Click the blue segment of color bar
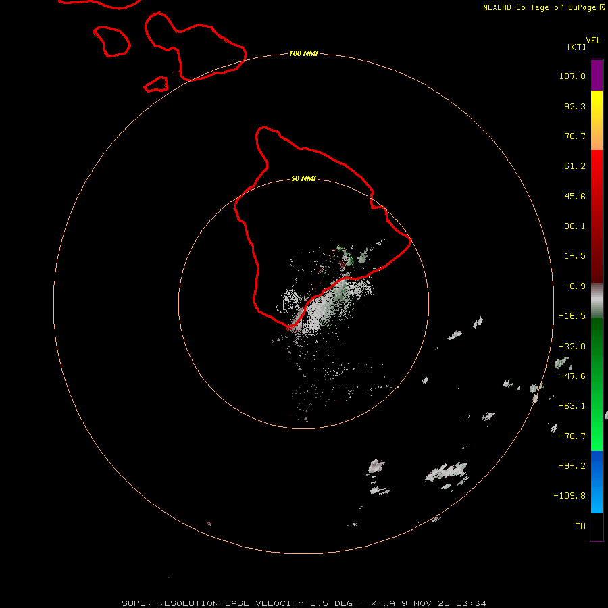This screenshot has height=608, width=608. [597, 482]
